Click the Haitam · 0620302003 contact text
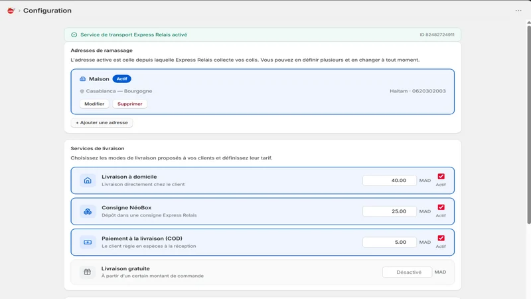This screenshot has width=531, height=299. pos(417,91)
